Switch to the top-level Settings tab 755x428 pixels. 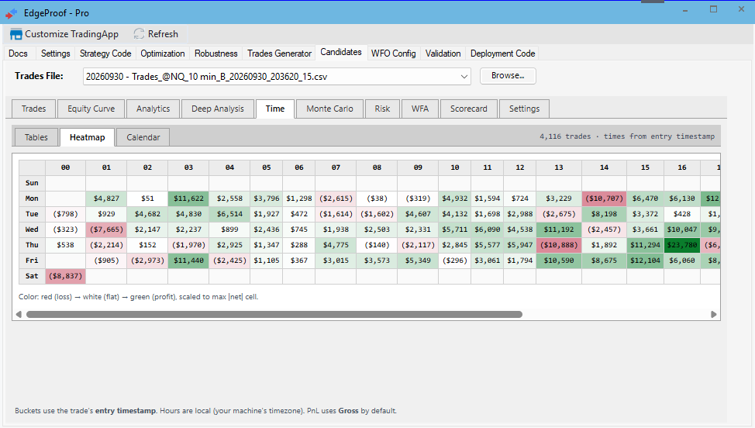coord(55,53)
